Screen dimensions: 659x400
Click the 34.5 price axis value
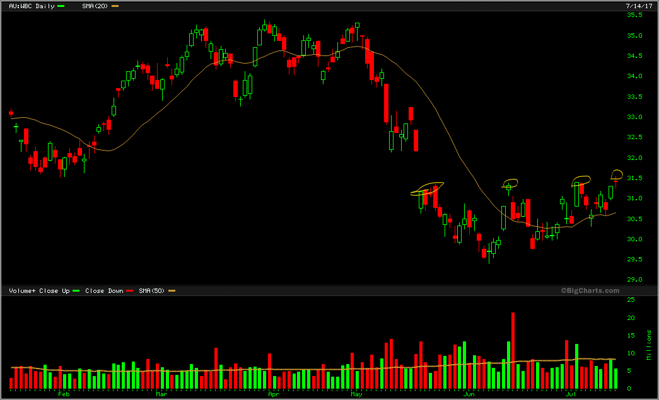634,56
